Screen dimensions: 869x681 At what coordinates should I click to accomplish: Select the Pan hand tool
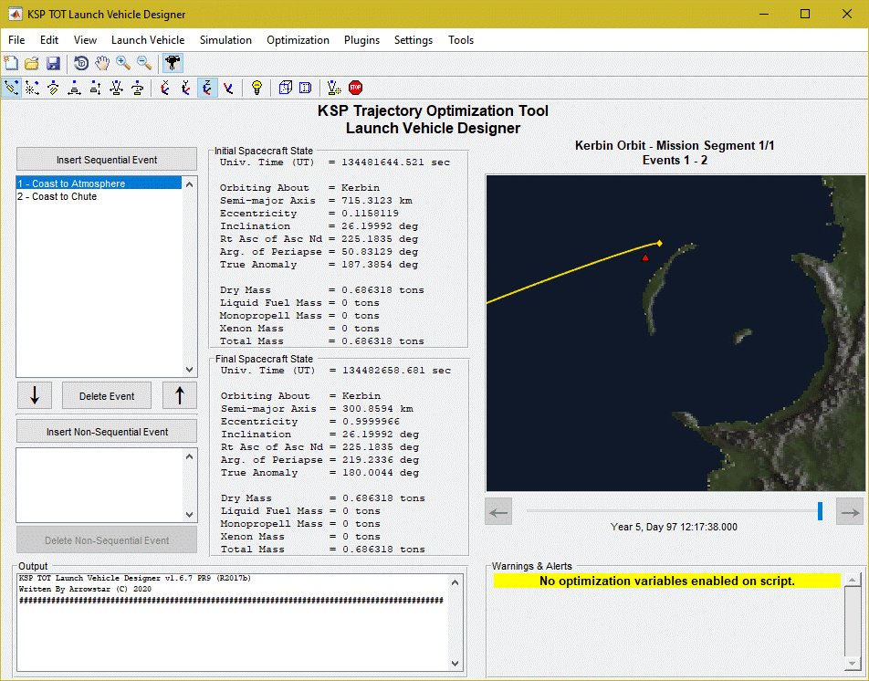(102, 63)
